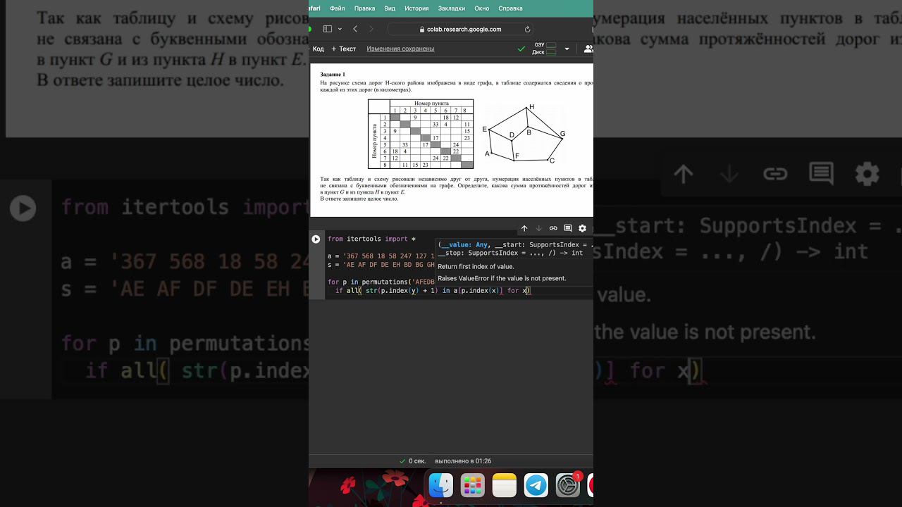Expand sidebar options chevron in Safari
902x507 pixels.
(x=340, y=29)
